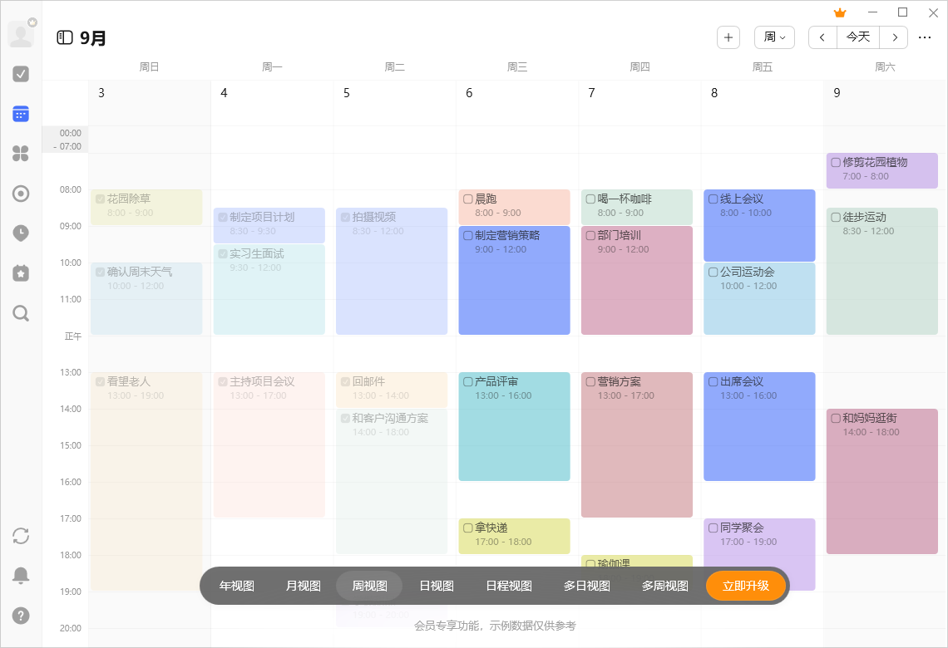Screen dimensions: 948x648
Task: Check the 线上会议 task checkbox
Action: 713,199
